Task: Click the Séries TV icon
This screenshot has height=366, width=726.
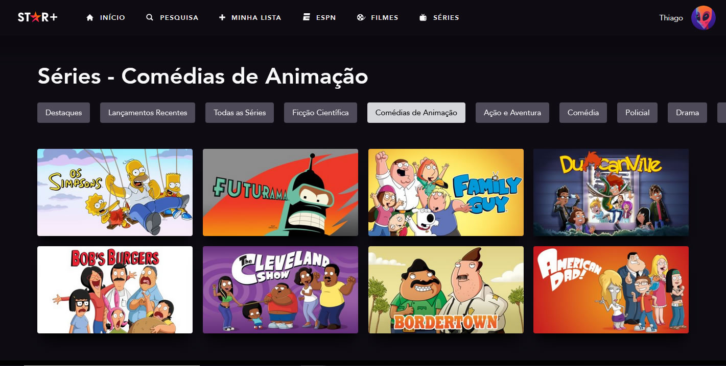Action: pos(423,17)
